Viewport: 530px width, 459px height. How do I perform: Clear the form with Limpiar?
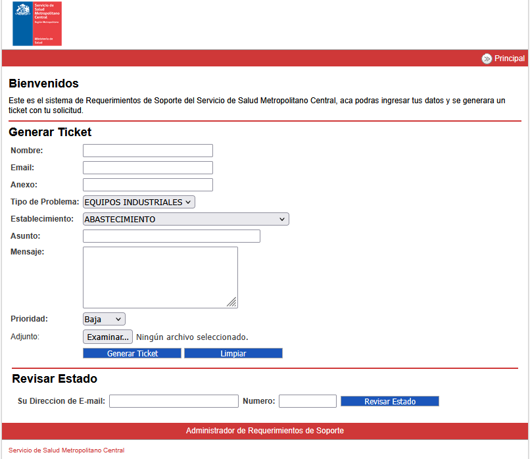(233, 353)
